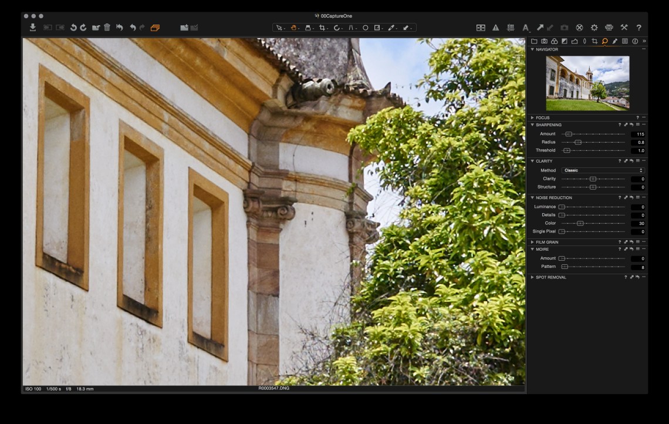The width and height of the screenshot is (669, 424).
Task: Open Preferences with the gear icon
Action: click(x=594, y=28)
